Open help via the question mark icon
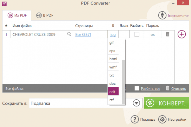This screenshot has width=191, height=127. [135, 119]
